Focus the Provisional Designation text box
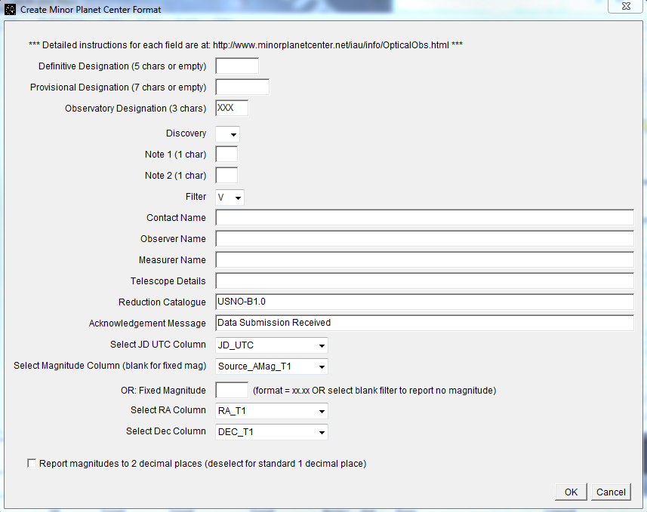The height and width of the screenshot is (512, 647). (242, 87)
